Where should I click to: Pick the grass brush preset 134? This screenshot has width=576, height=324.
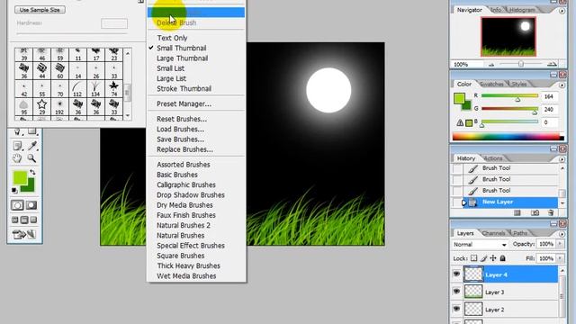click(95, 89)
